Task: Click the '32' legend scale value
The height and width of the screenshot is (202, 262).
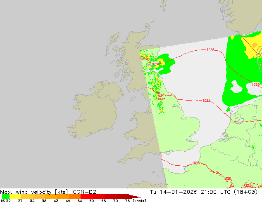Action: pos(32,200)
